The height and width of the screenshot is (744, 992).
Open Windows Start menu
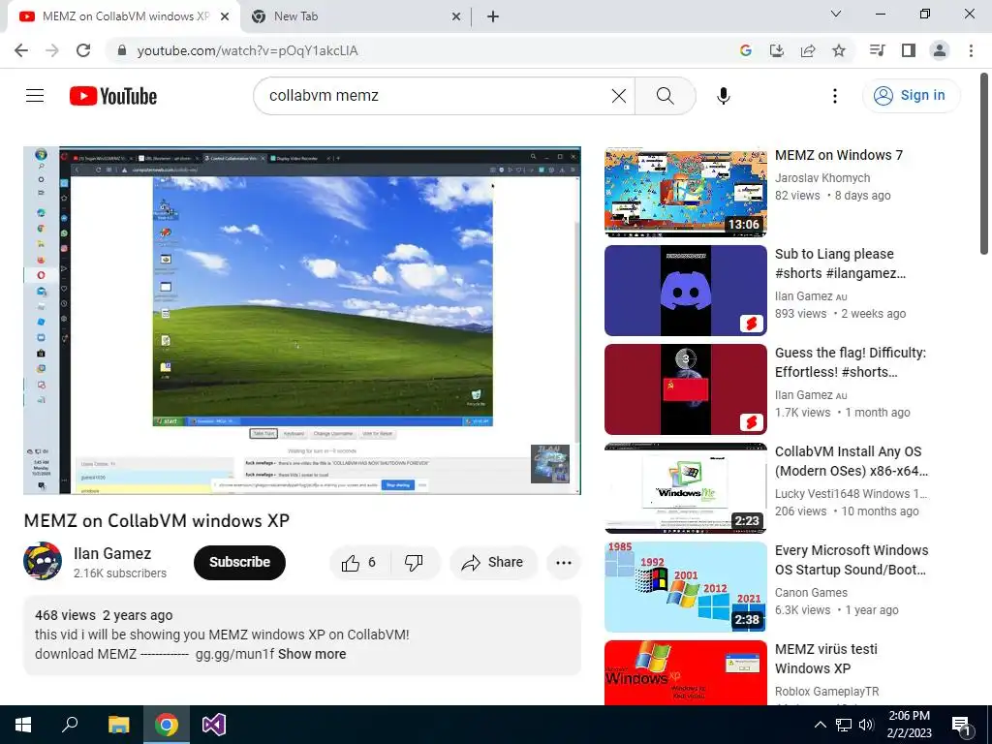[x=23, y=725]
